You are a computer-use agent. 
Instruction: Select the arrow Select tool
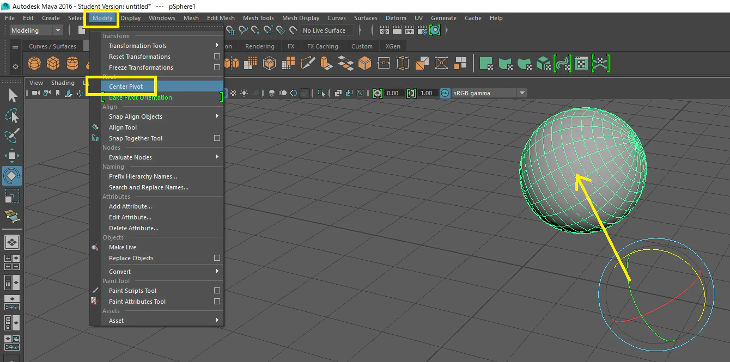tap(12, 96)
